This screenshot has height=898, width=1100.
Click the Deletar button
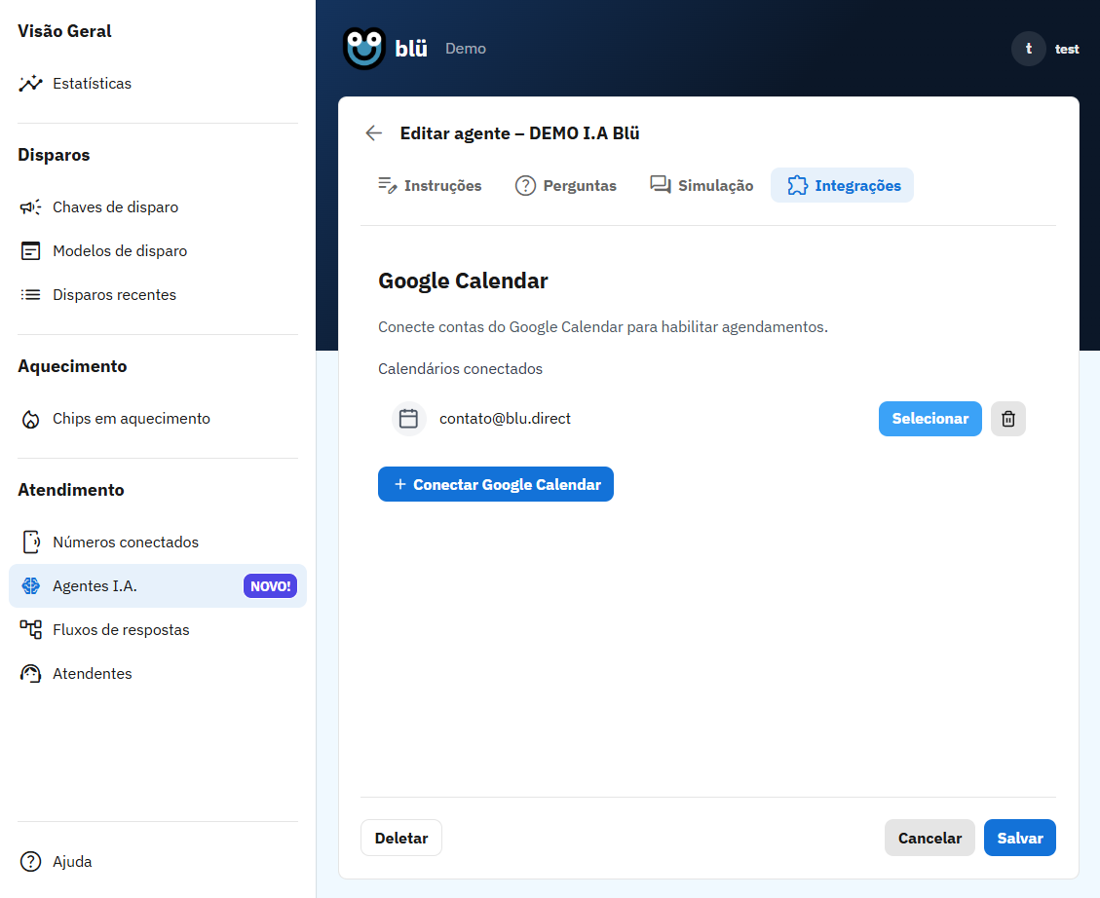click(401, 838)
